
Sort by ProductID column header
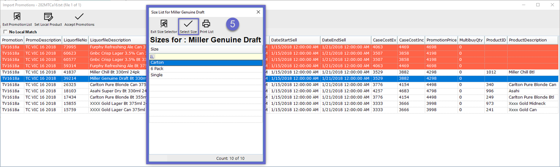point(496,40)
